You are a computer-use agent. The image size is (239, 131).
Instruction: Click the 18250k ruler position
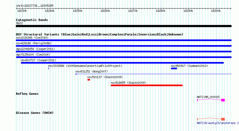click(x=78, y=11)
